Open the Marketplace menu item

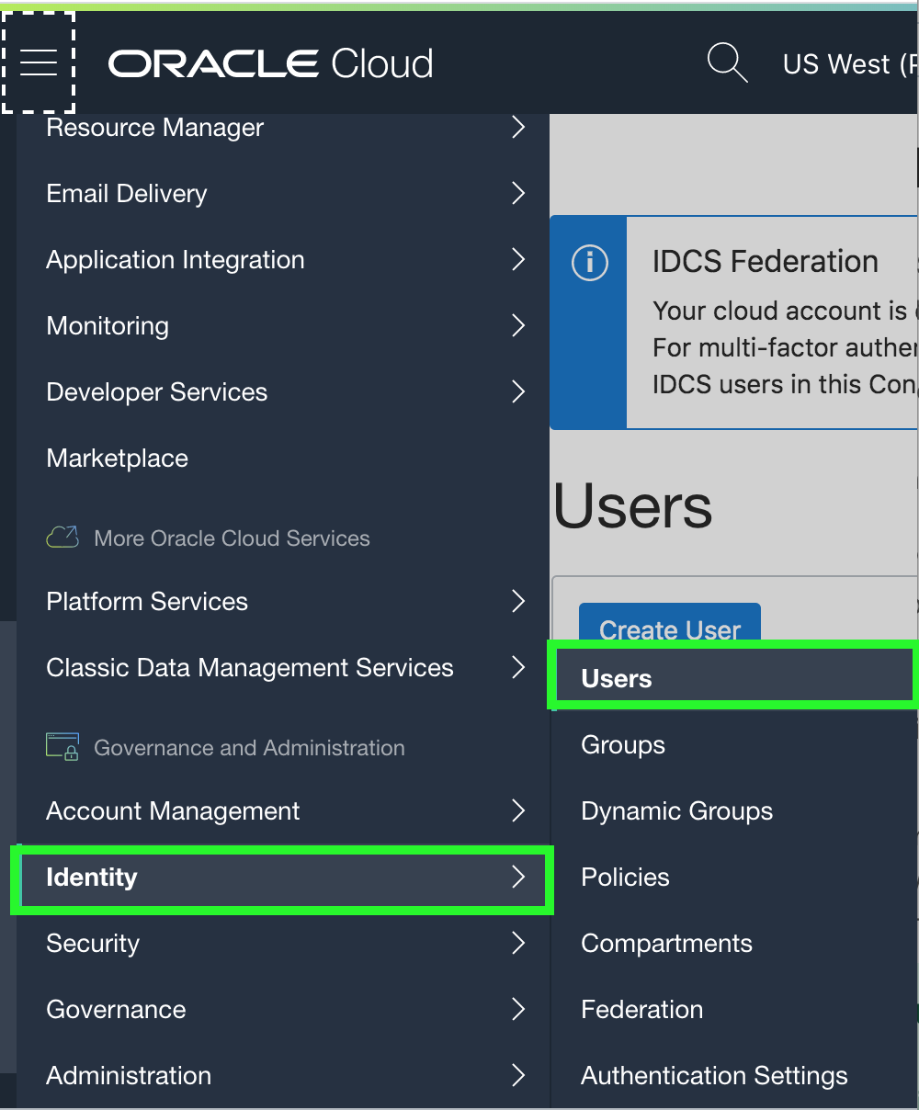pyautogui.click(x=118, y=458)
